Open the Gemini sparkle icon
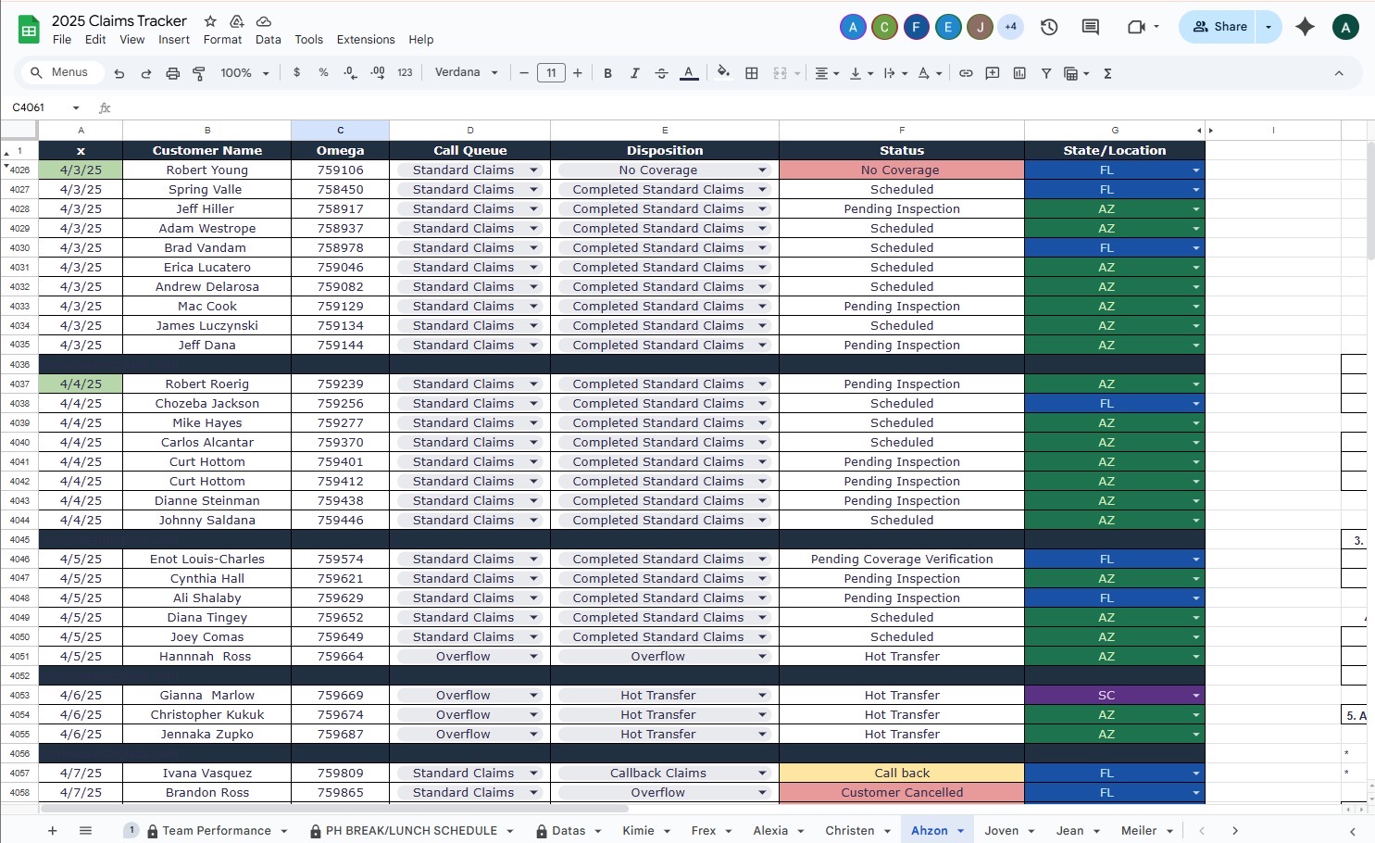This screenshot has height=843, width=1375. (1306, 27)
